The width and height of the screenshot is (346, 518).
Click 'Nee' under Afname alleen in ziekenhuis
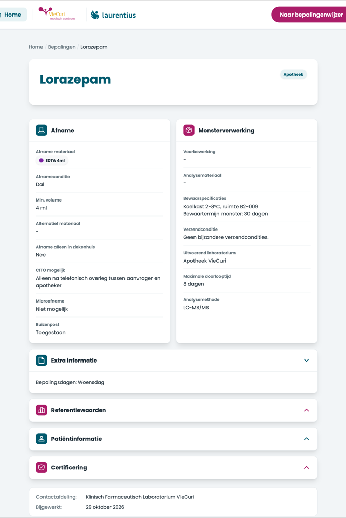click(40, 255)
